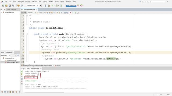Click the Find Selection magnifier icon
Screen dimensions: 172x96
[x=45, y=13]
